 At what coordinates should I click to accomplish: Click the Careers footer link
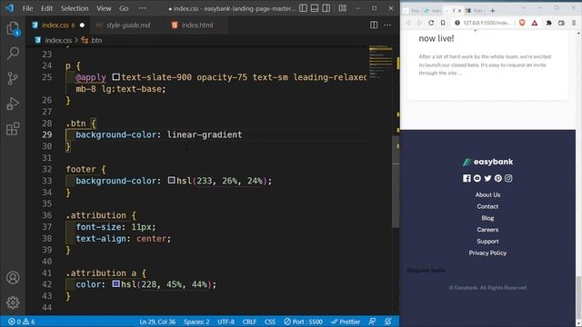[x=487, y=230]
